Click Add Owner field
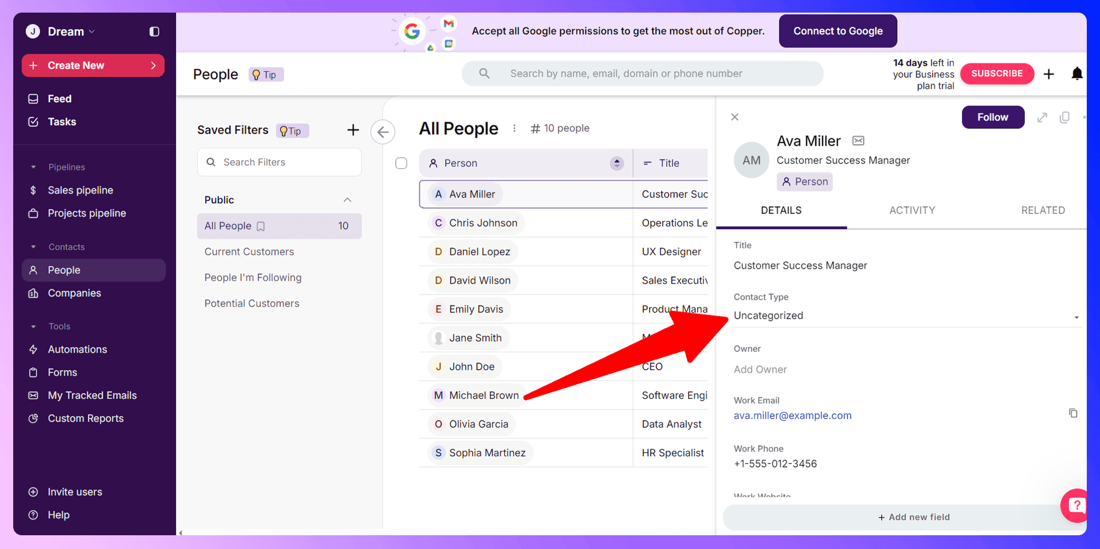This screenshot has height=549, width=1100. point(760,370)
